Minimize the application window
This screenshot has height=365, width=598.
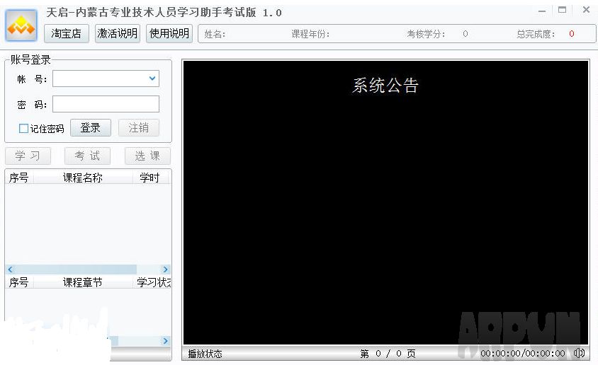pyautogui.click(x=542, y=11)
